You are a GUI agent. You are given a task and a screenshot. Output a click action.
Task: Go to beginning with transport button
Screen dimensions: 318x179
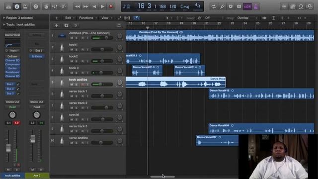tap(94, 6)
